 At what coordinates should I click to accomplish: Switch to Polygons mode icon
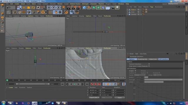coord(38,12)
